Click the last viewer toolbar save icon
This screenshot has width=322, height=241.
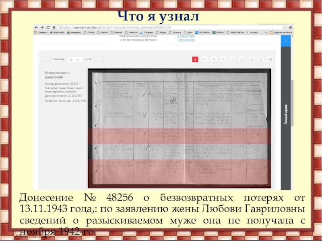click(270, 59)
